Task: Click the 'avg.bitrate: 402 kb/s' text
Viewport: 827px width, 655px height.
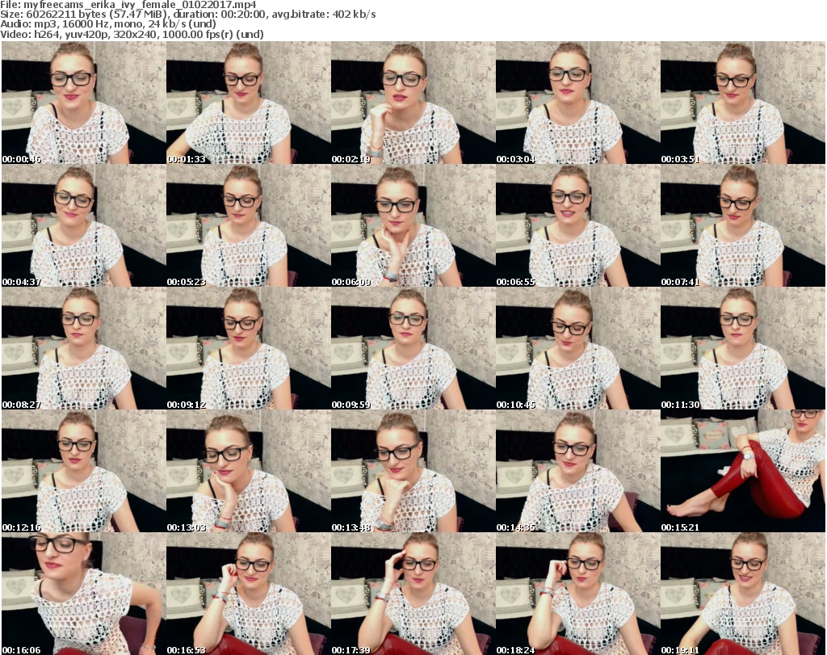Action: click(x=324, y=15)
